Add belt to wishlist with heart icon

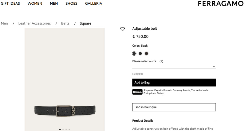pos(122,29)
